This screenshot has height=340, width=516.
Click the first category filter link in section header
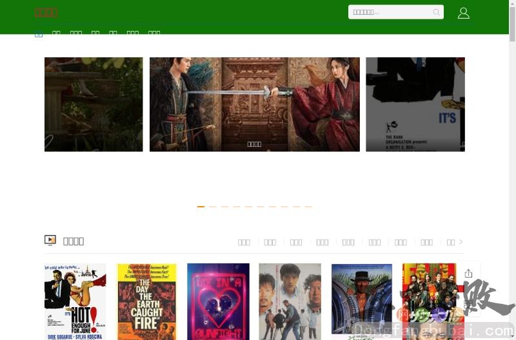pyautogui.click(x=244, y=242)
